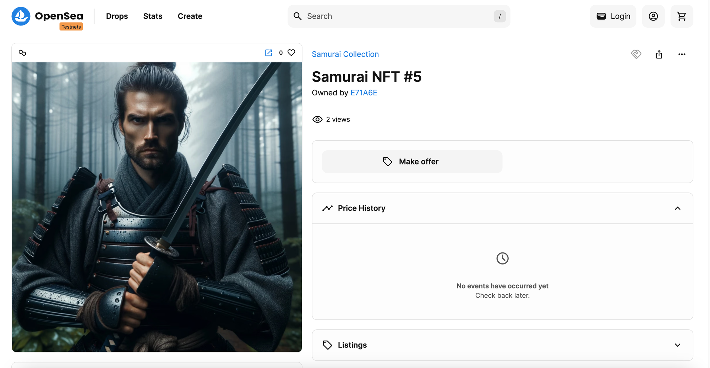Viewport: 710px width, 368px height.
Task: Open original media in new tab icon
Action: point(269,53)
